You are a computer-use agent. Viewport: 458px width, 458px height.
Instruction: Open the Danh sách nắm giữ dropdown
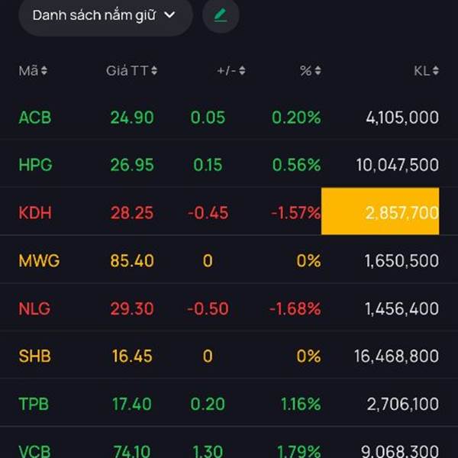click(x=105, y=15)
